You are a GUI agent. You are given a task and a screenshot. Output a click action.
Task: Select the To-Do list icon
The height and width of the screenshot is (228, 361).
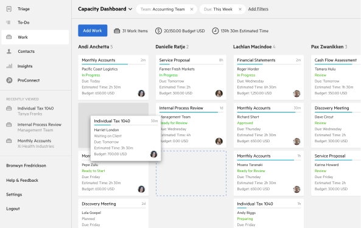pos(9,22)
